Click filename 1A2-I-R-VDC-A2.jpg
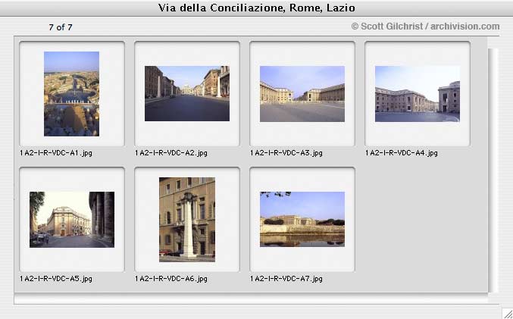 pos(171,153)
